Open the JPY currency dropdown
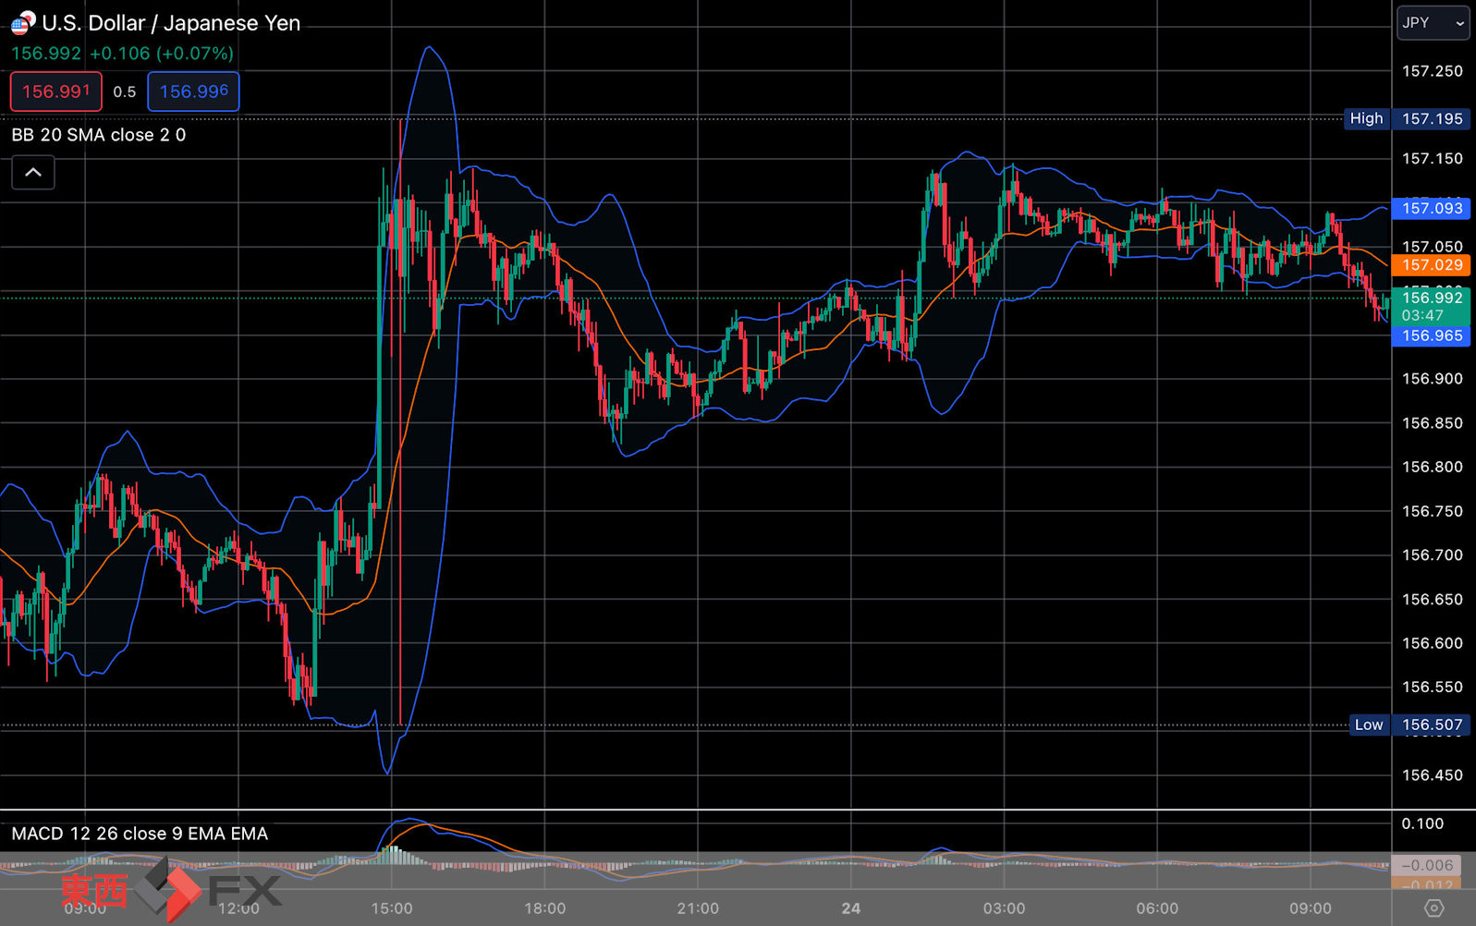 pyautogui.click(x=1433, y=23)
